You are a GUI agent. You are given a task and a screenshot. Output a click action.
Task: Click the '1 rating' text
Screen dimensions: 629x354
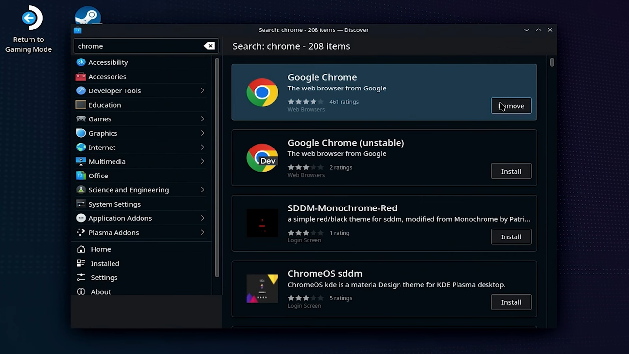tap(339, 233)
